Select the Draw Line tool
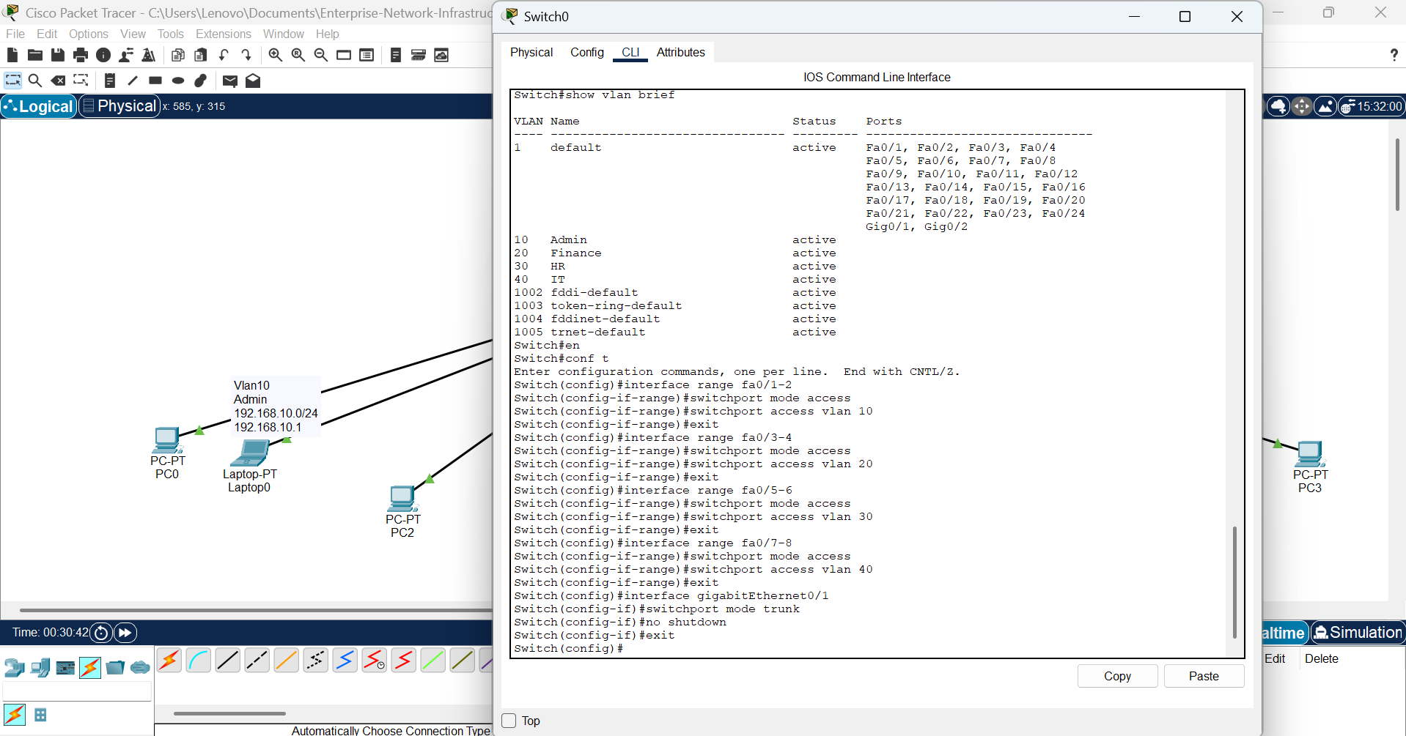 132,81
